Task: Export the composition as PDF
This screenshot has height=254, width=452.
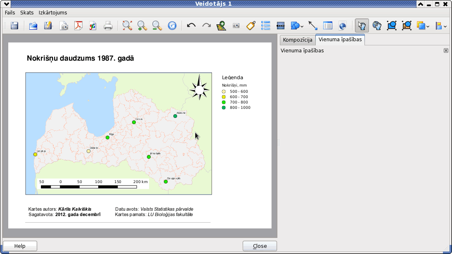Action: 78,26
